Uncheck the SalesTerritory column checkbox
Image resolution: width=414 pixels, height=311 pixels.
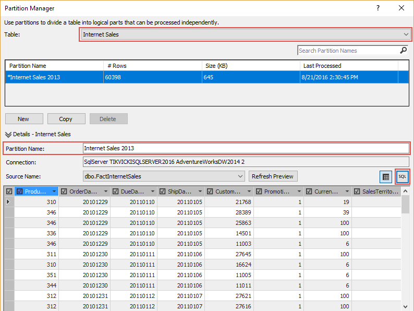356,192
